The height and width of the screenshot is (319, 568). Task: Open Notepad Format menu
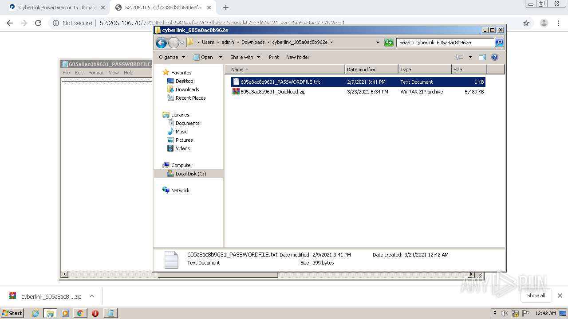[96, 73]
